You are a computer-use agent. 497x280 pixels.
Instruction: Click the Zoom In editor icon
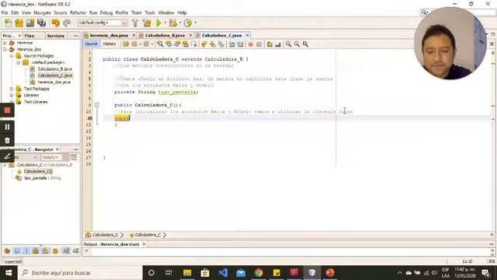pyautogui.click(x=288, y=44)
